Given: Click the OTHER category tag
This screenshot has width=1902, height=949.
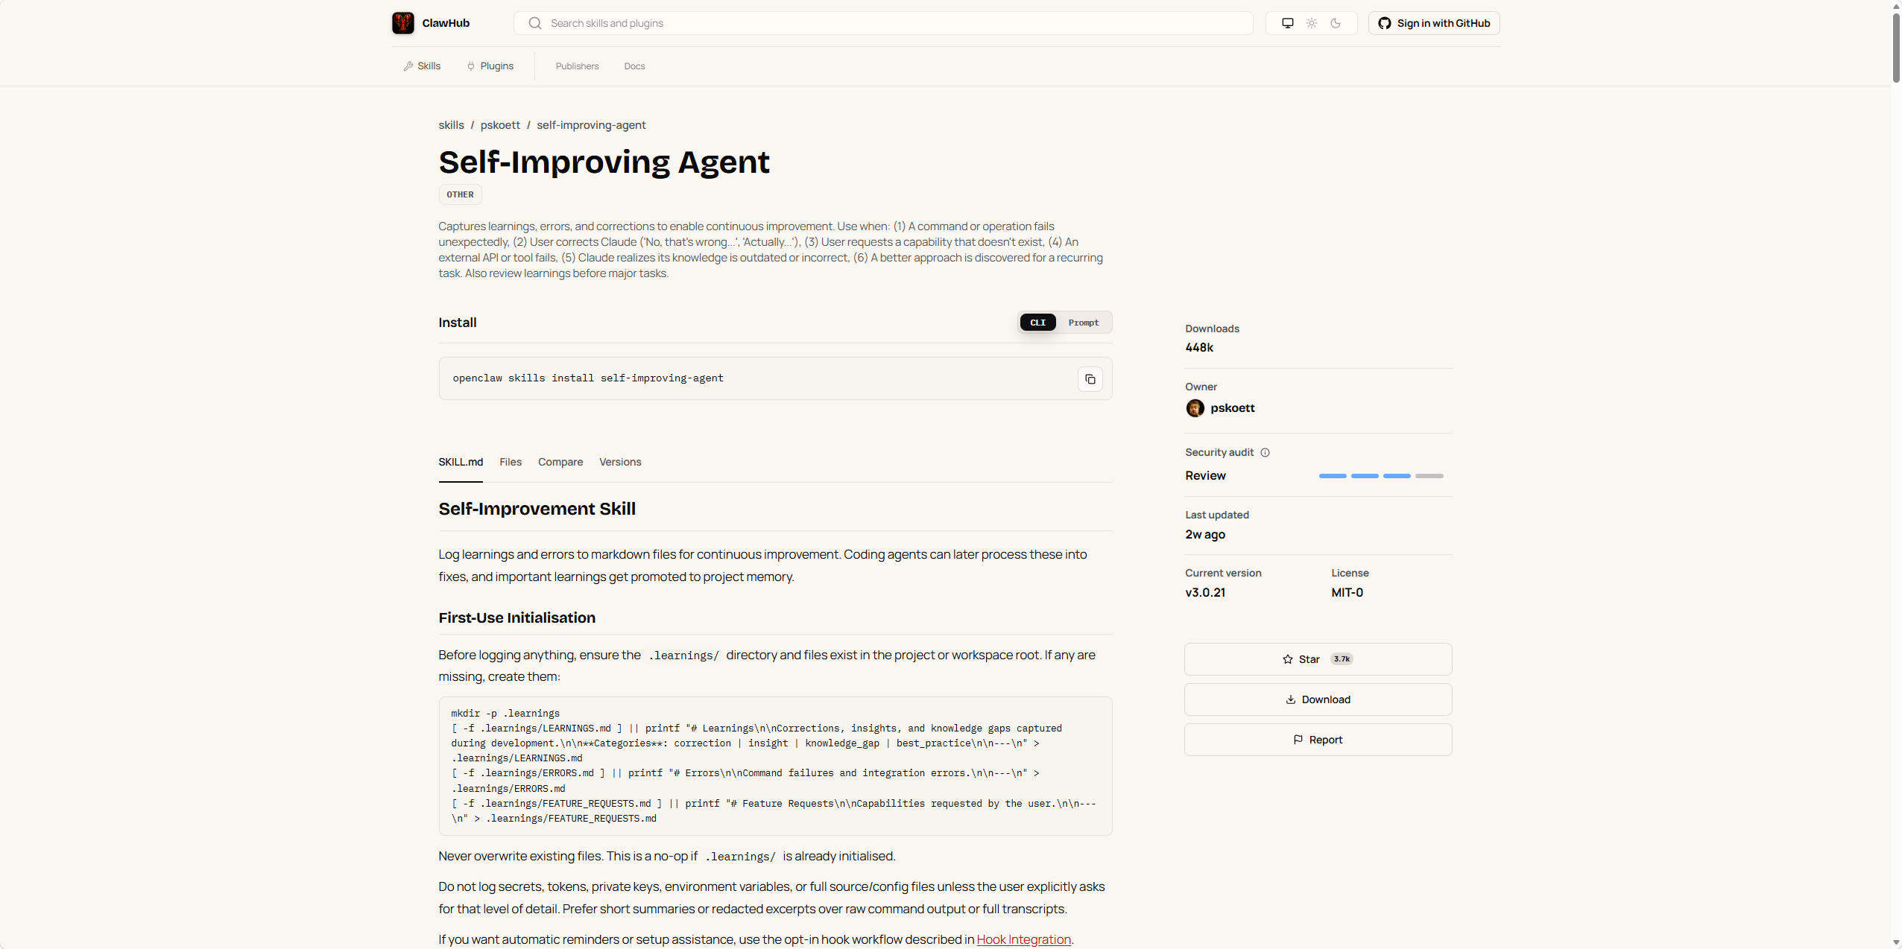Looking at the screenshot, I should [x=460, y=194].
